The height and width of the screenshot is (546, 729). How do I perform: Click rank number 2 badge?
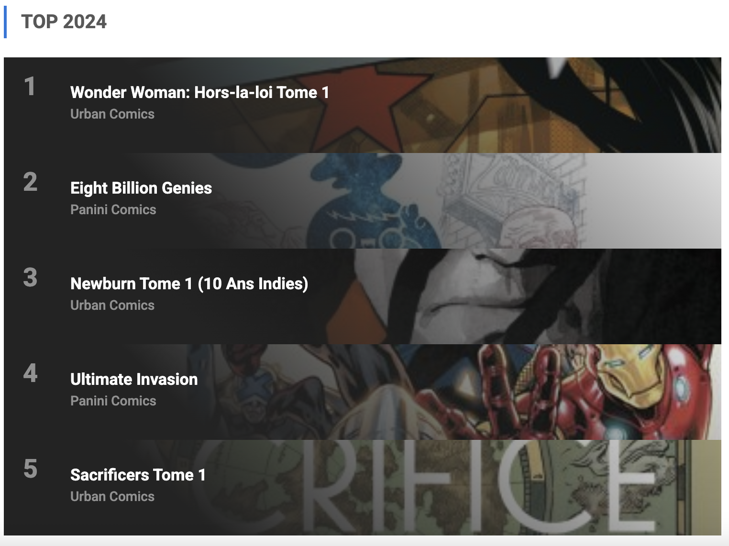click(30, 182)
